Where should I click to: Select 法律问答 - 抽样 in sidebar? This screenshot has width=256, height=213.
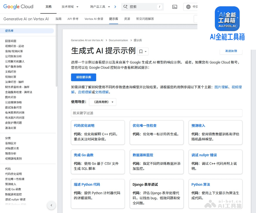click(x=15, y=82)
